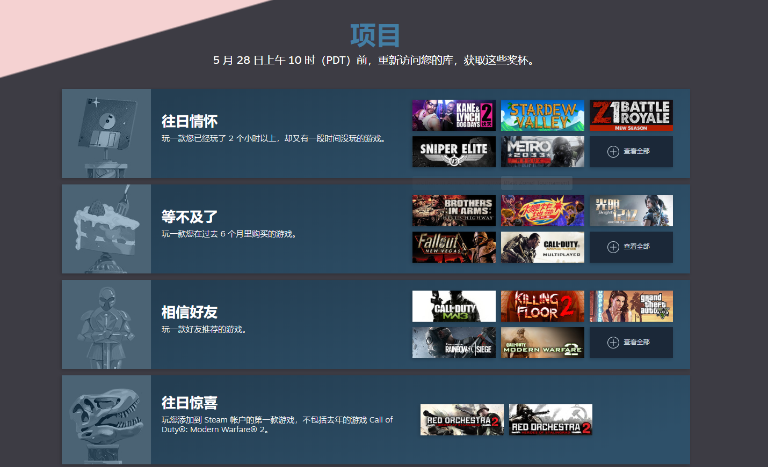Click the description 玩一款好友推荐的游戏
Image resolution: width=768 pixels, height=467 pixels.
(205, 329)
